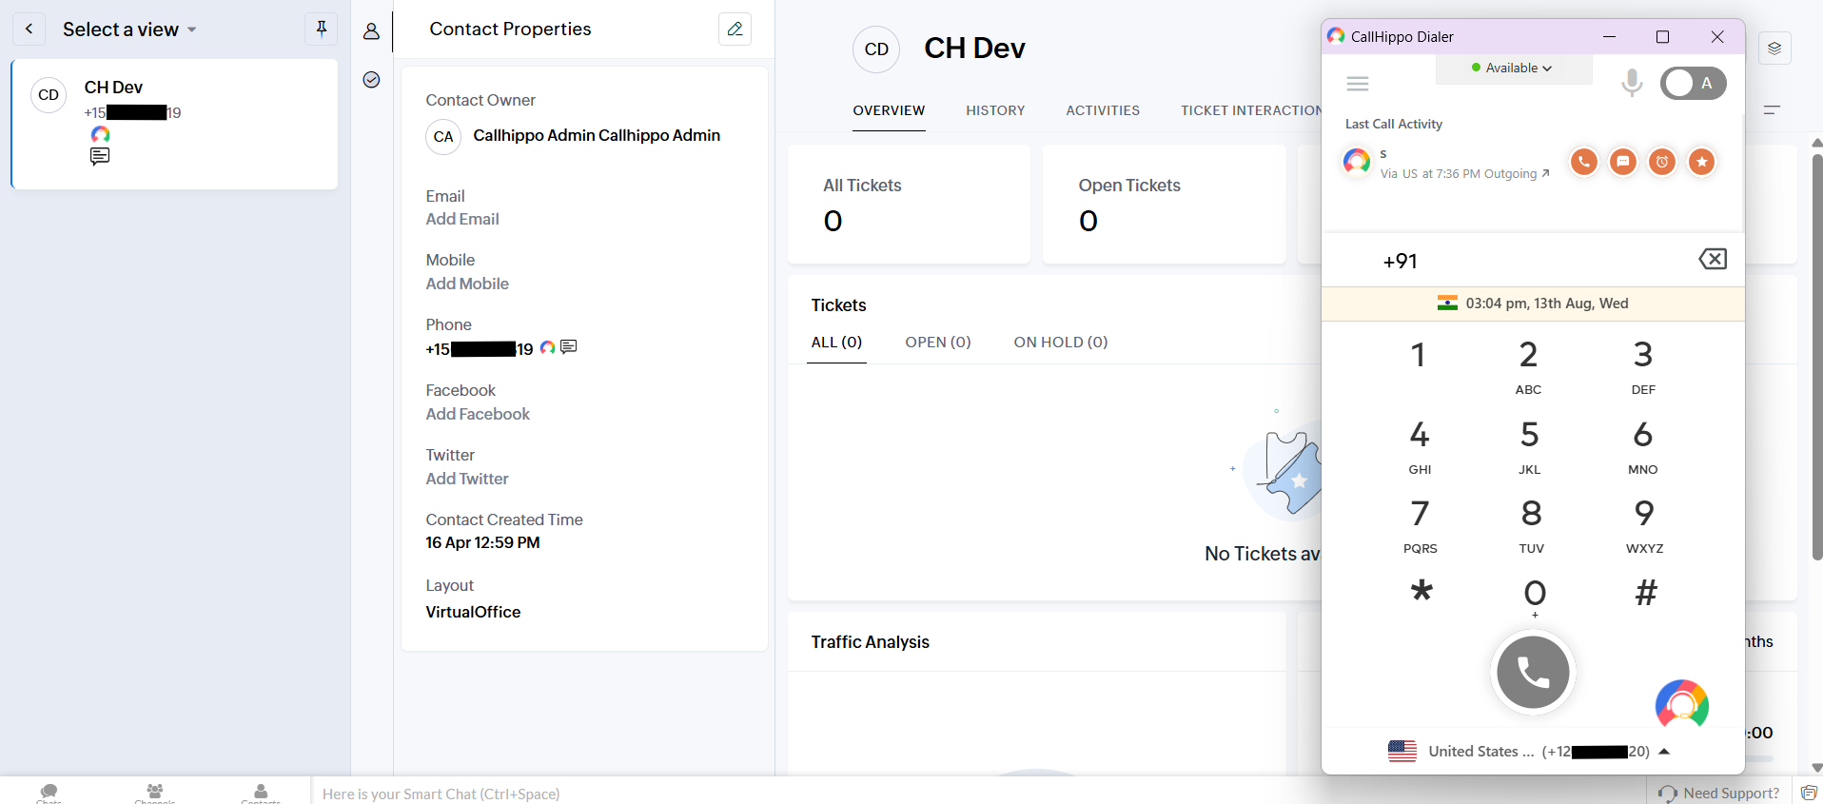1823x804 pixels.
Task: Open the lines menu icon right of the tabs
Action: coord(1772,110)
